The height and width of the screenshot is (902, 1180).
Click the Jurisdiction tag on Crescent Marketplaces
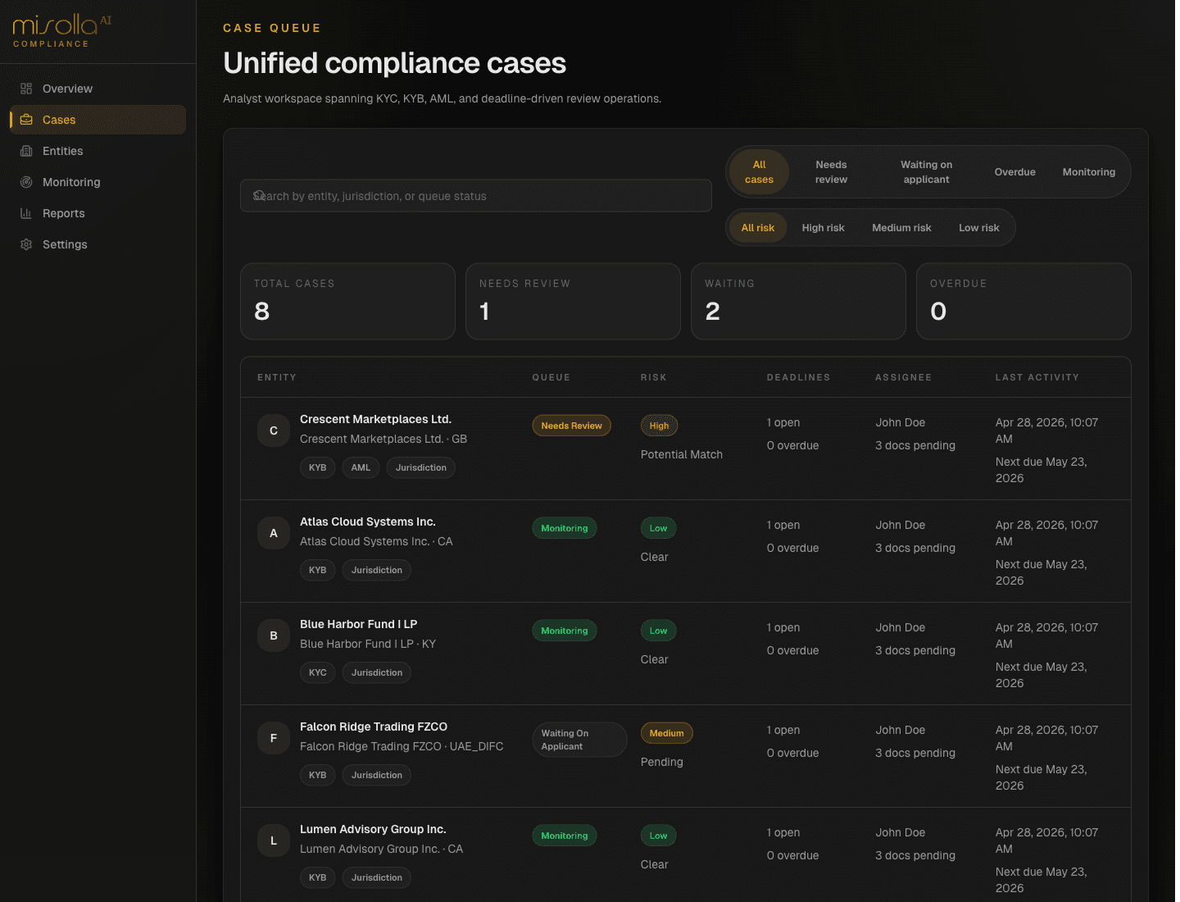(x=421, y=467)
